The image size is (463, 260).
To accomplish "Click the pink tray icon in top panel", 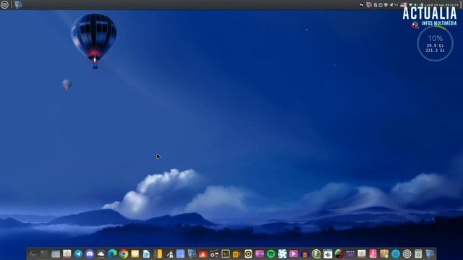I will [369, 5].
